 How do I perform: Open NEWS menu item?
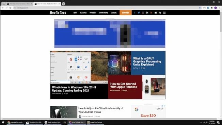coord(75,13)
